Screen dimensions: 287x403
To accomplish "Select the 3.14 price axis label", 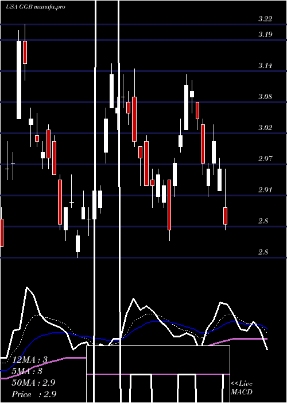I will pos(265,66).
